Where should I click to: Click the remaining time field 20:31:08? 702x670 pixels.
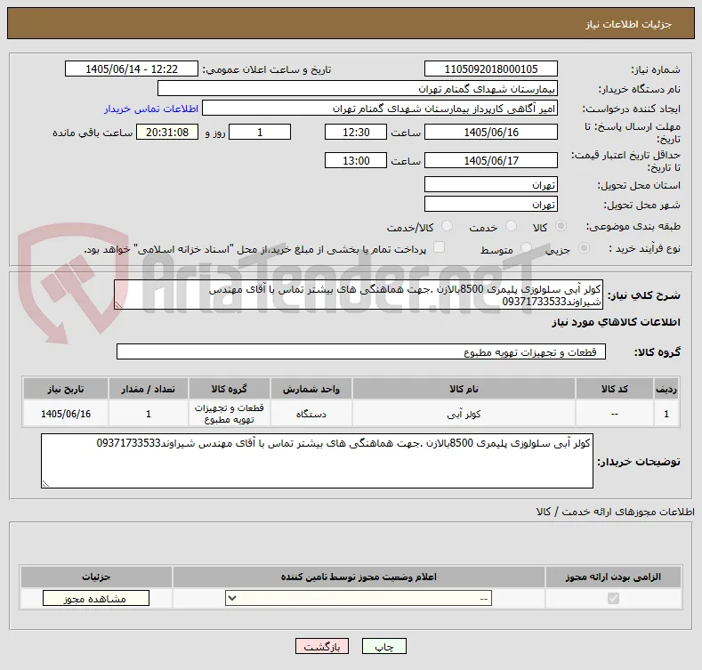(167, 132)
